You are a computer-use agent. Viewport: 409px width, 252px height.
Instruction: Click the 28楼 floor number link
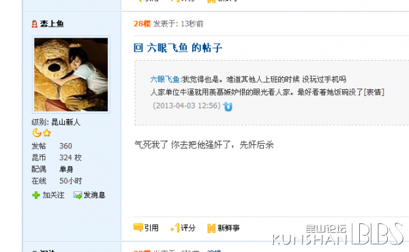(x=142, y=24)
